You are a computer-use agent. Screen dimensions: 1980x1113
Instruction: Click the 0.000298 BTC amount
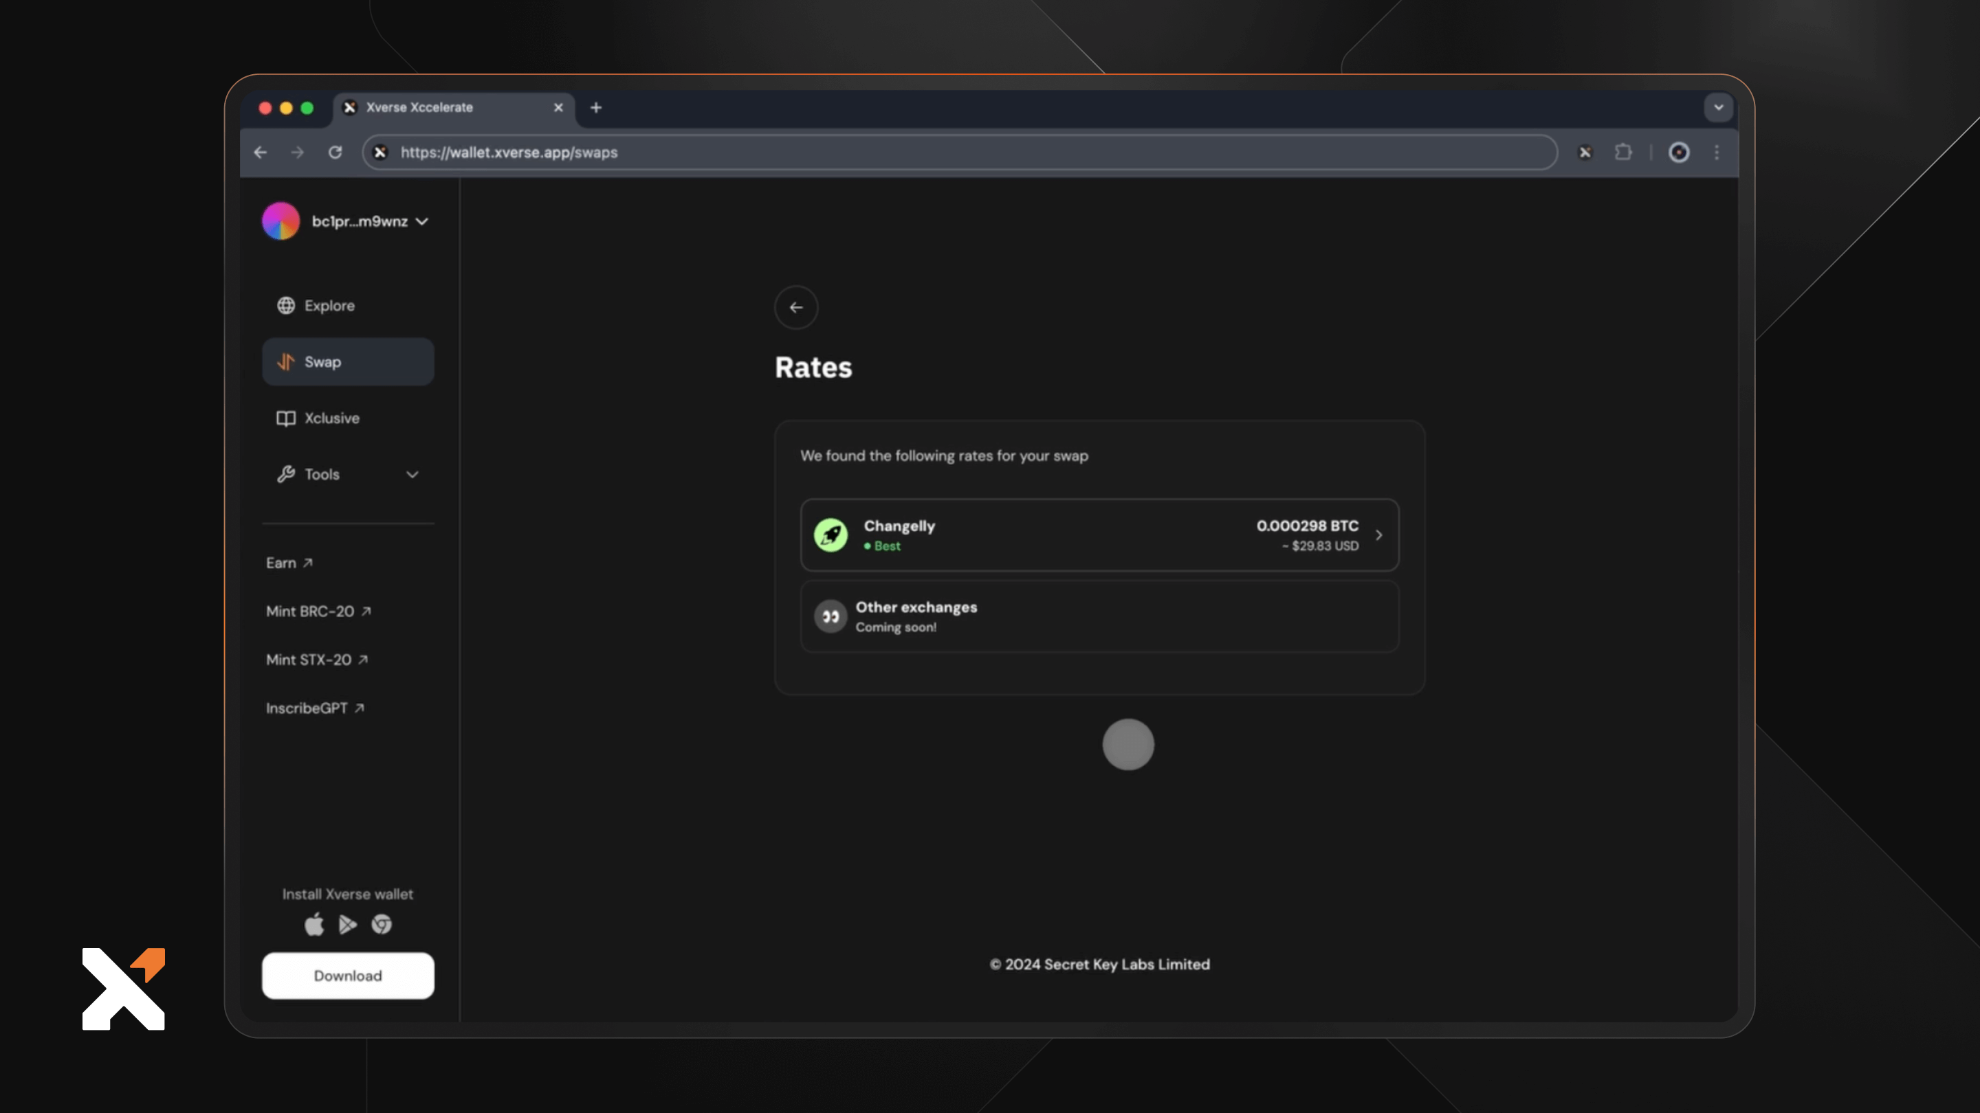click(x=1307, y=526)
